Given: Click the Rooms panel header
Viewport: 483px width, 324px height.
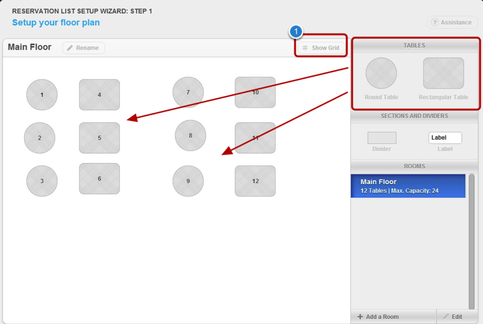Looking at the screenshot, I should pyautogui.click(x=414, y=166).
